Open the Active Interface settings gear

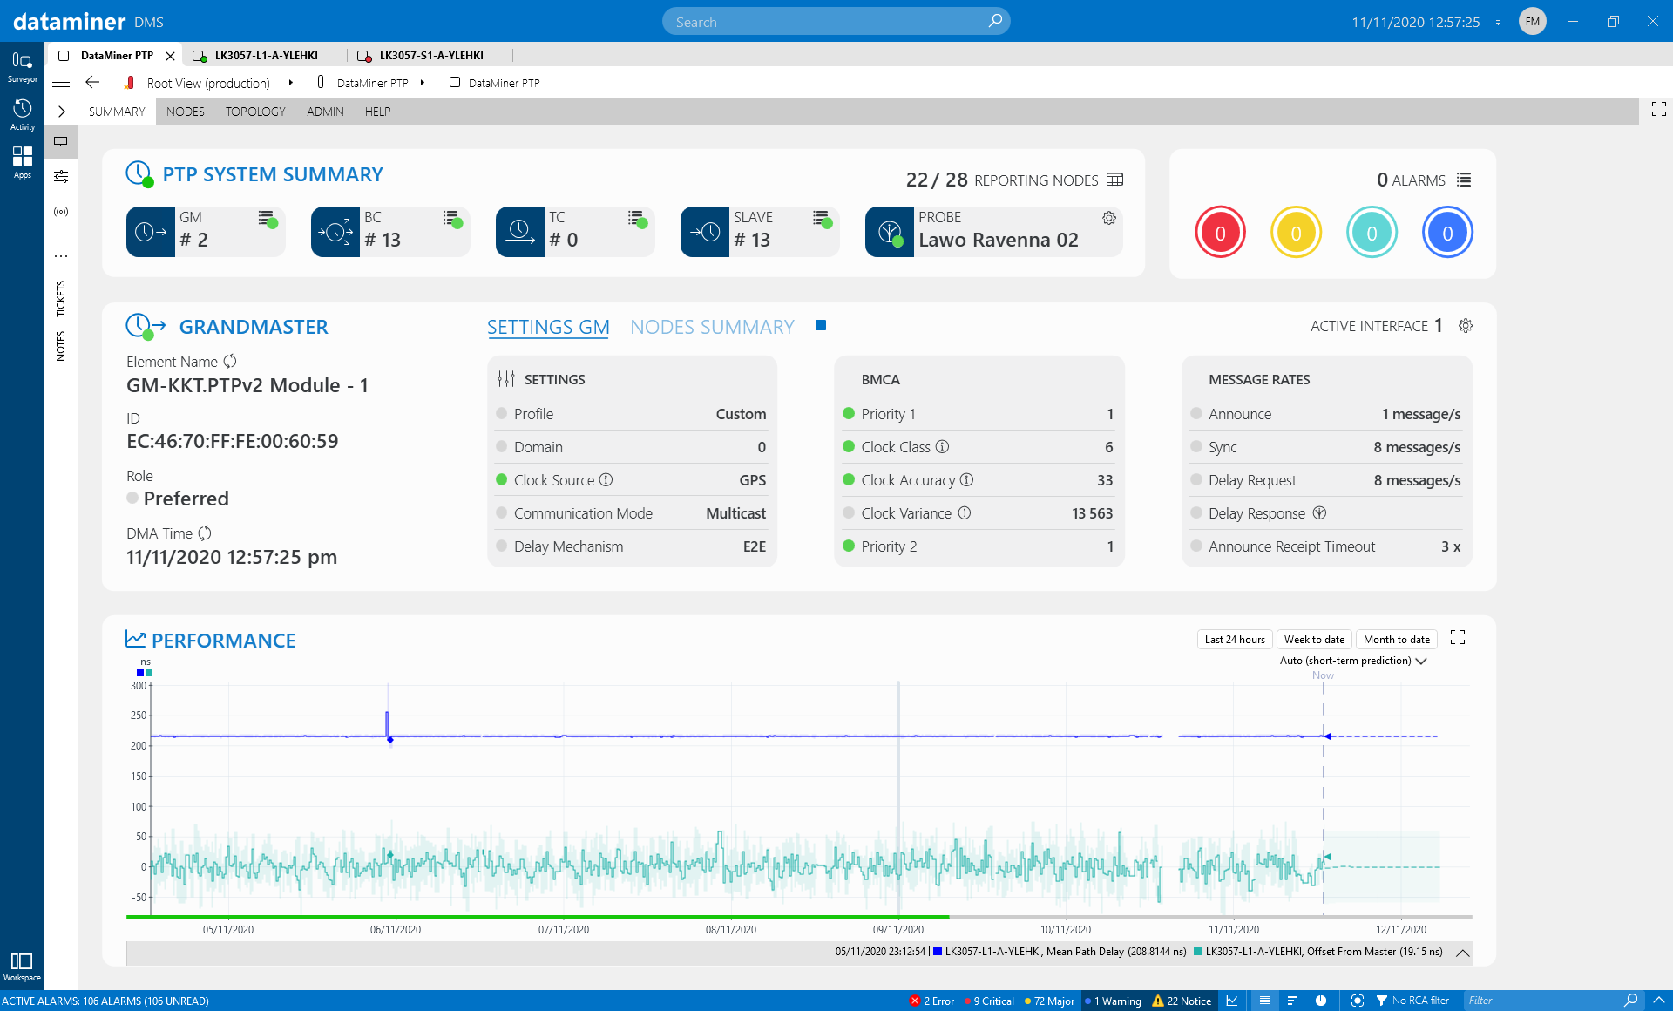click(x=1465, y=325)
